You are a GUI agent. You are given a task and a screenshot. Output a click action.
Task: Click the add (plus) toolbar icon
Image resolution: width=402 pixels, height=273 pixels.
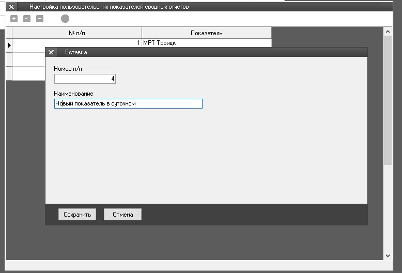(14, 19)
